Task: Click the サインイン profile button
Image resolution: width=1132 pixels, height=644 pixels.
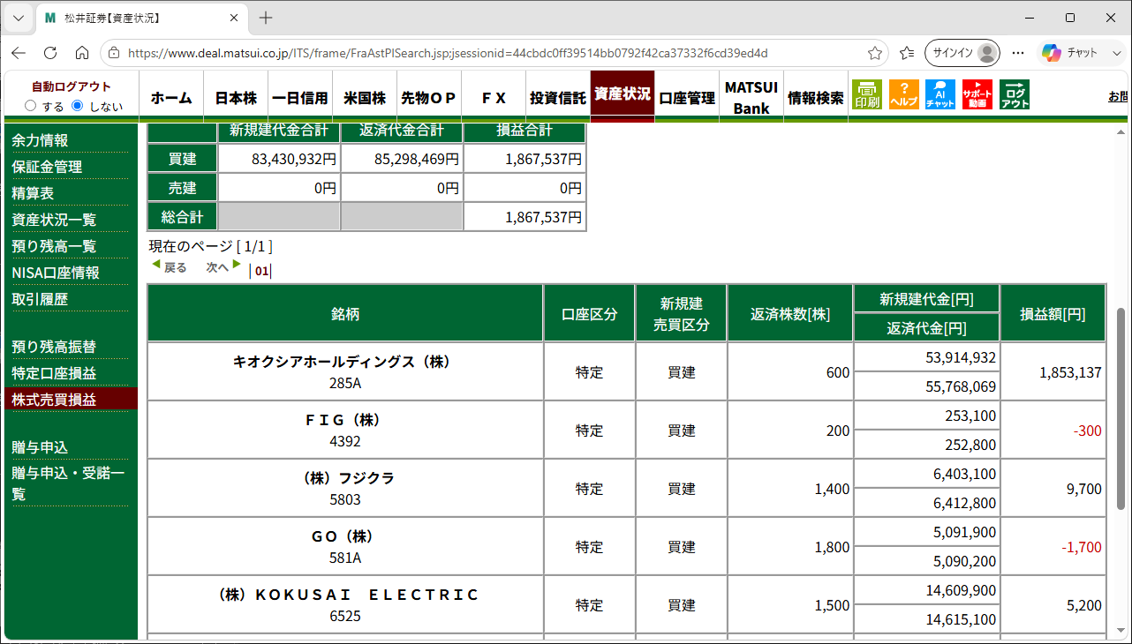Action: [962, 53]
